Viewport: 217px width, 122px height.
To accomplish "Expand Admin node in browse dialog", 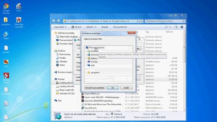I will click(x=86, y=58).
